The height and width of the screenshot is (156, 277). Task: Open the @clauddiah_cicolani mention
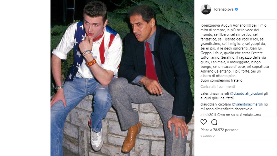pyautogui.click(x=246, y=94)
